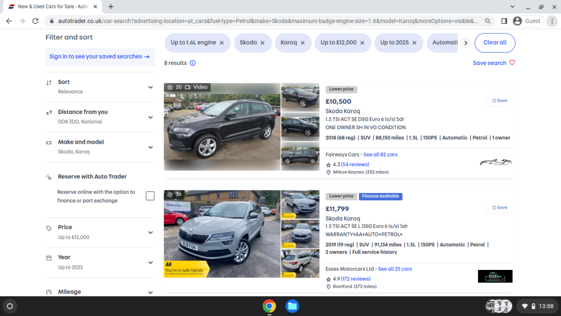Click the Chrome back arrow
This screenshot has width=561, height=316.
(9, 21)
